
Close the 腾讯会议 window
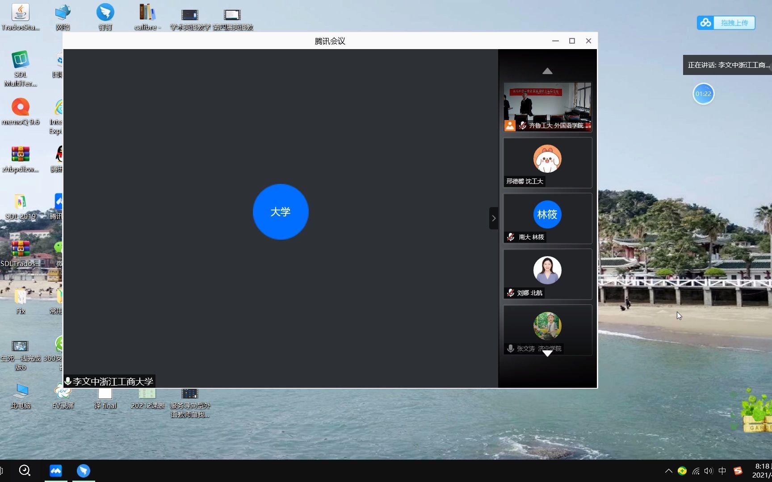point(588,41)
